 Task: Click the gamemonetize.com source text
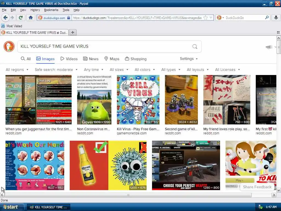point(132,133)
